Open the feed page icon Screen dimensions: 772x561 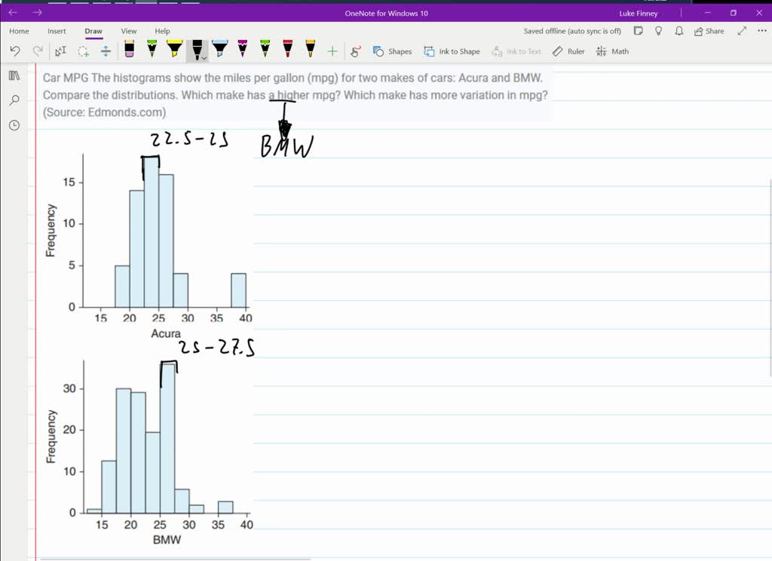coord(638,31)
